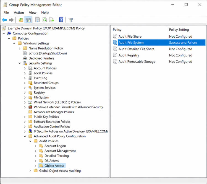Click the Up One Level folder icon

[21, 20]
